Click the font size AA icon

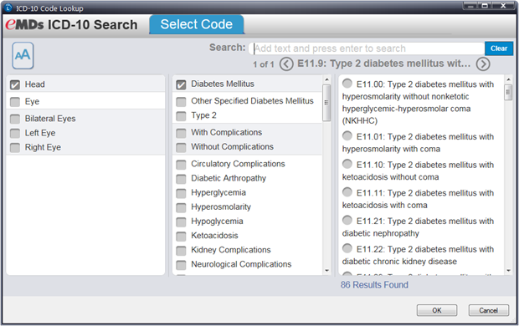click(23, 55)
